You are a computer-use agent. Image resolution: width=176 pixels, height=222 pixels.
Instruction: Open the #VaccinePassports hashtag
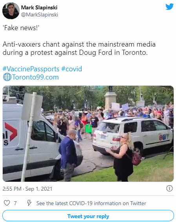coord(31,69)
